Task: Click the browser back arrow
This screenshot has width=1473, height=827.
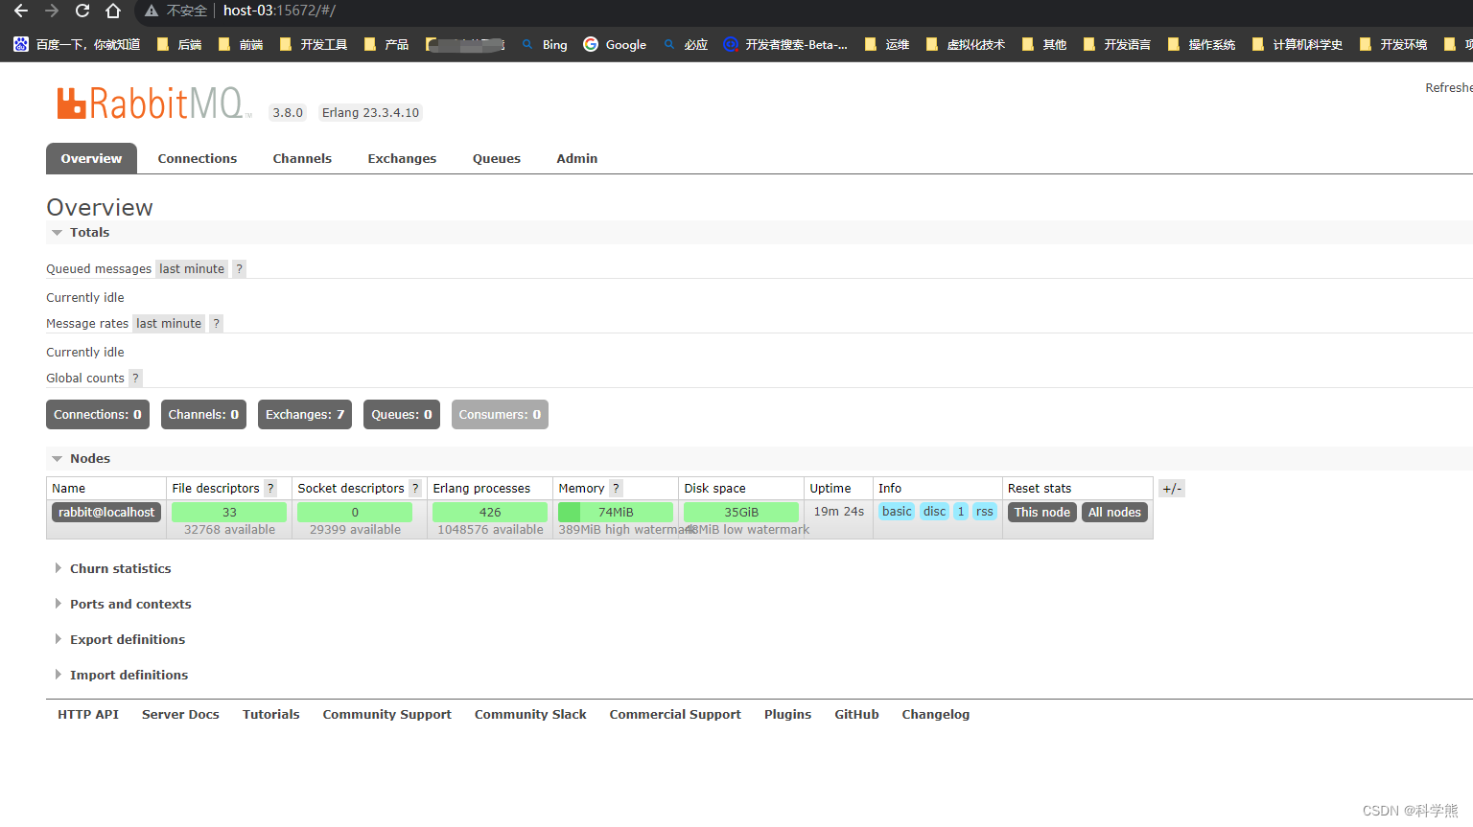Action: click(x=21, y=11)
